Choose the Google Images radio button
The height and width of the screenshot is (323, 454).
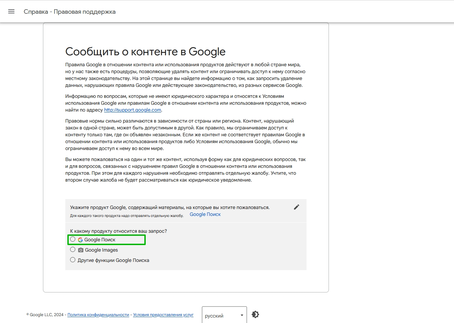[73, 250]
